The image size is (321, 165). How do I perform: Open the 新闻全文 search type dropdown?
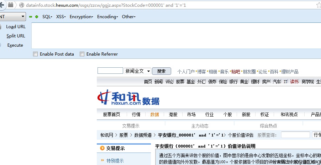coord(137,71)
